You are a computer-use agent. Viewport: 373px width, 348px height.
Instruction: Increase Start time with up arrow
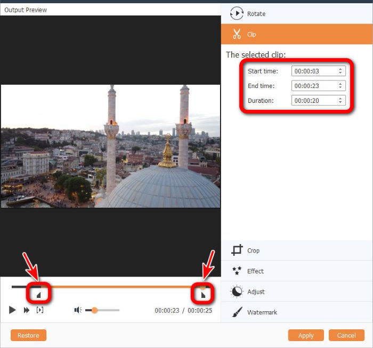340,69
